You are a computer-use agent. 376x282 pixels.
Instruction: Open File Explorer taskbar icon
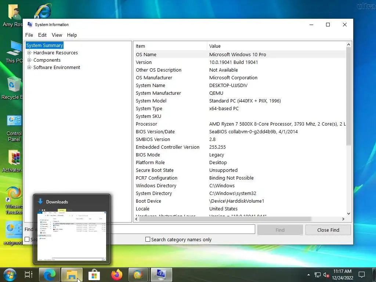pyautogui.click(x=72, y=275)
